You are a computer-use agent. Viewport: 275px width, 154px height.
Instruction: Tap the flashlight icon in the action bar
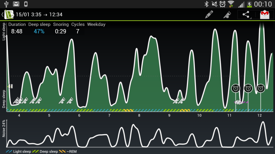coord(227,14)
